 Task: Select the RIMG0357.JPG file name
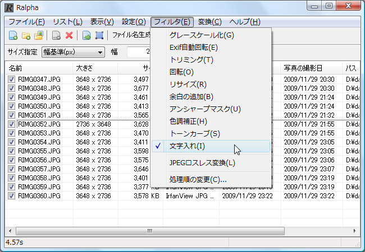point(39,169)
